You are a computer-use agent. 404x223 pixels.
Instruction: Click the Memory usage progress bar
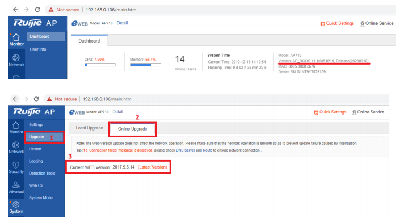click(x=145, y=65)
